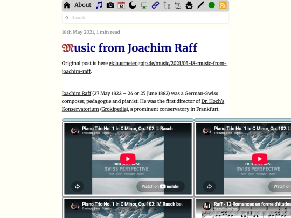291x218 pixels.
Task: Click the green circle icon
Action: point(212,5)
